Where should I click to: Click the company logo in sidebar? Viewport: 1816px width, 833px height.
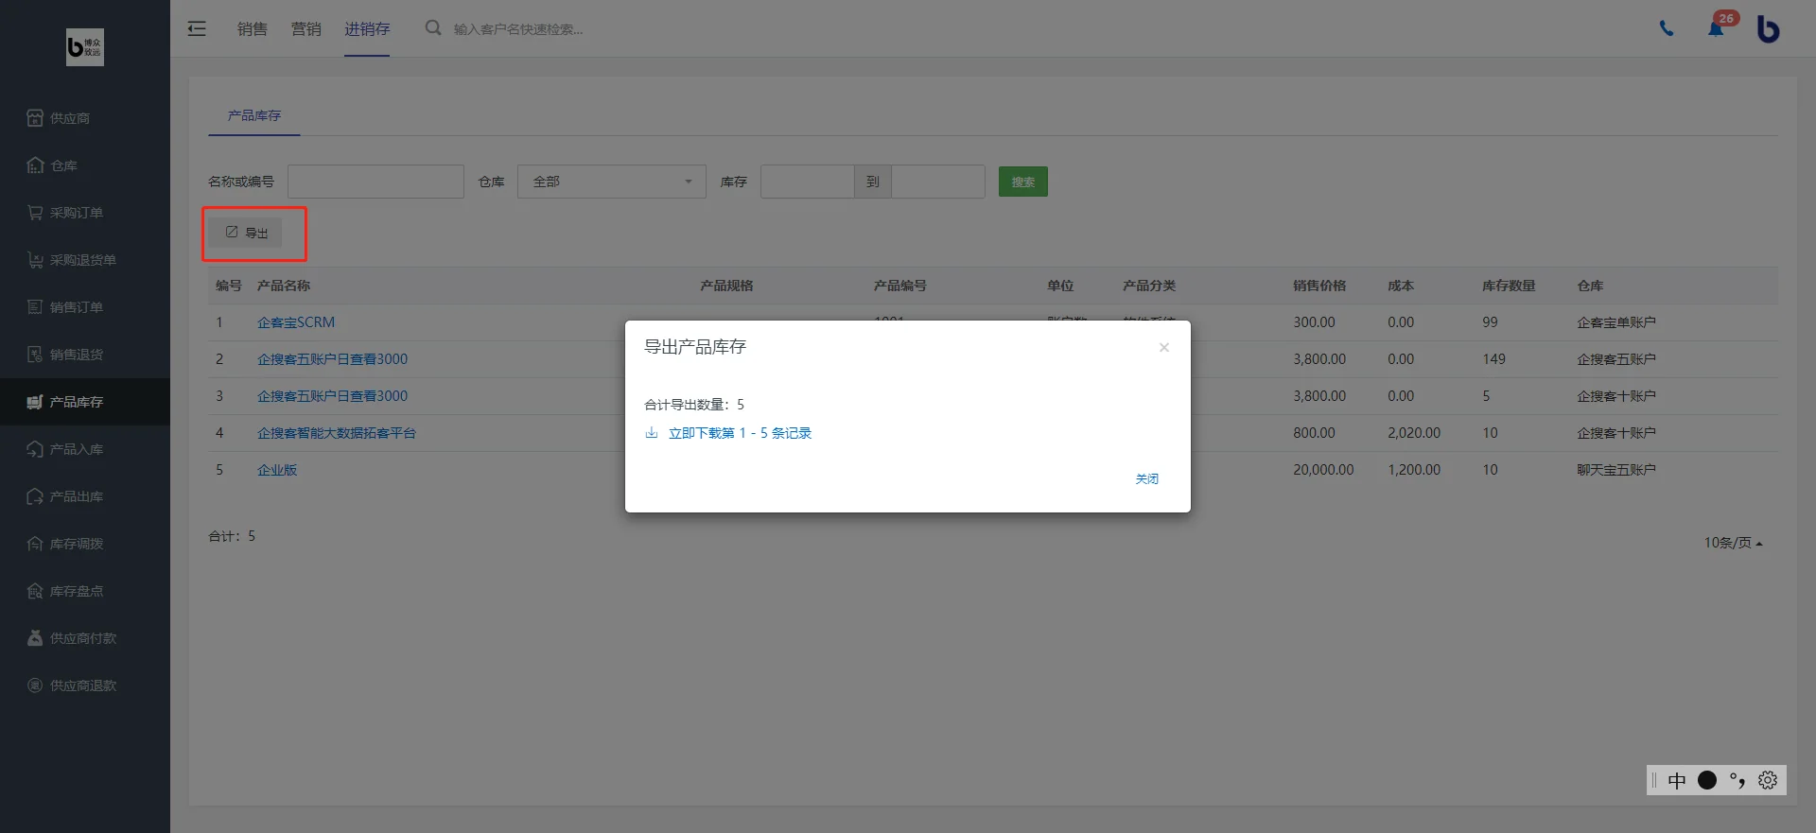tap(85, 47)
